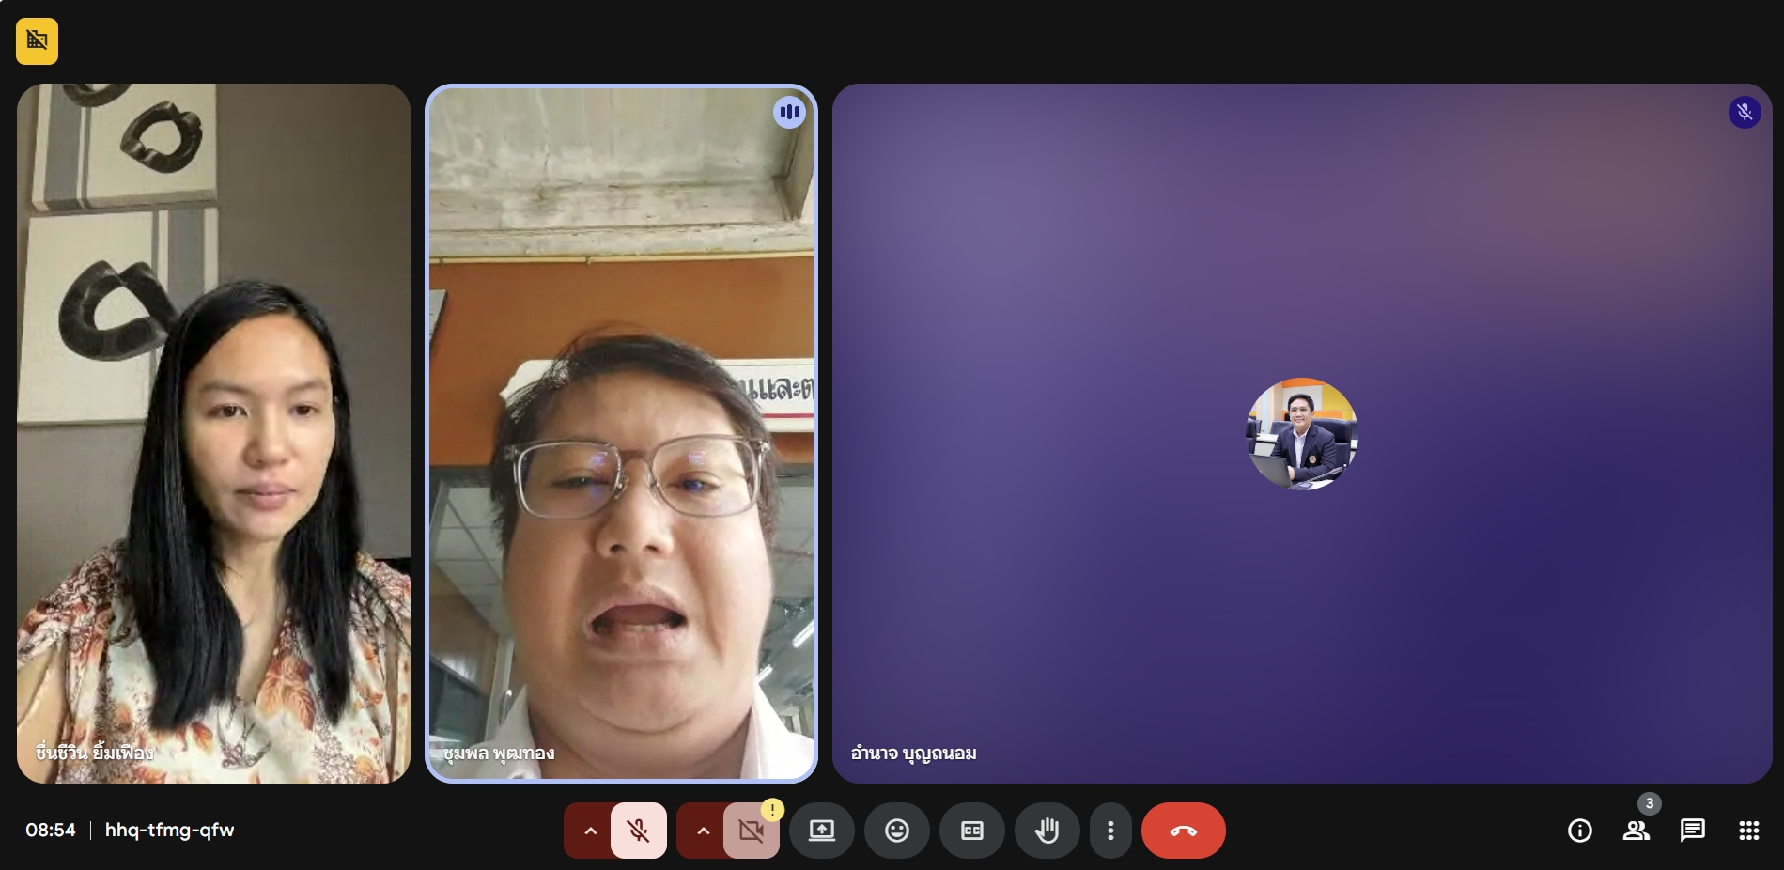Image resolution: width=1784 pixels, height=870 pixels.
Task: Click the yellow camera warning badge
Action: coord(772,810)
